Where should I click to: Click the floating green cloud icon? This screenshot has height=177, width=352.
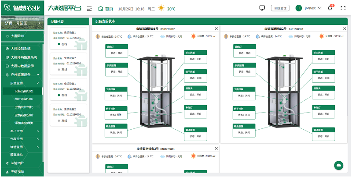pyautogui.click(x=339, y=165)
